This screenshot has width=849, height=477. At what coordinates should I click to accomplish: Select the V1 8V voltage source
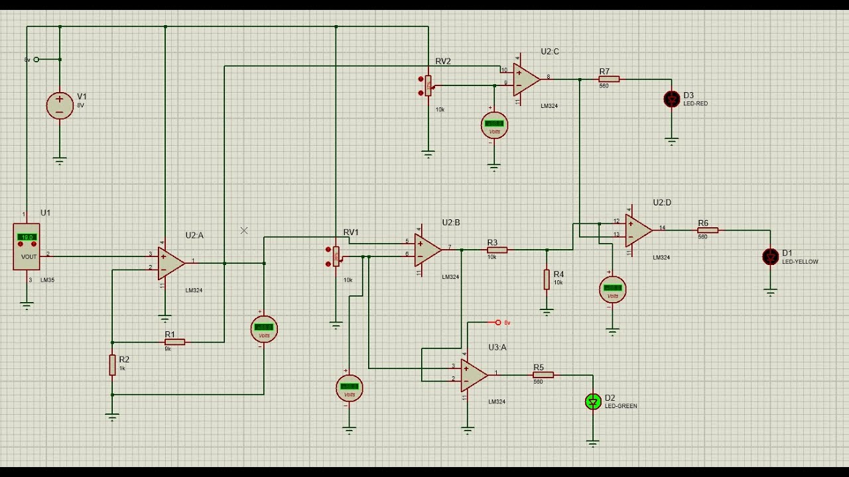[x=60, y=105]
